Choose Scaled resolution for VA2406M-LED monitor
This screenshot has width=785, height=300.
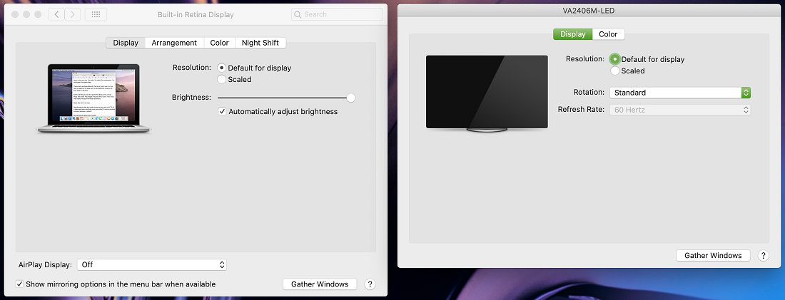pos(615,71)
